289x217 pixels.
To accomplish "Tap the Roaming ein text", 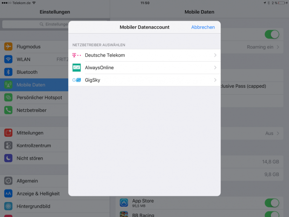I will 260,47.
